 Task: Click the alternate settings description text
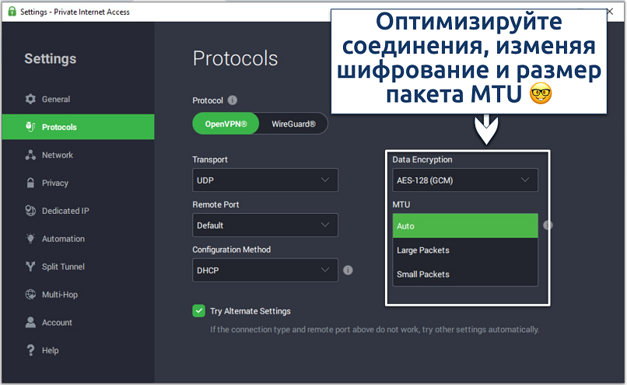point(375,330)
